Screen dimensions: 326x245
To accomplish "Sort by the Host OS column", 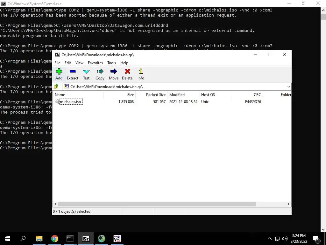I will (x=215, y=94).
